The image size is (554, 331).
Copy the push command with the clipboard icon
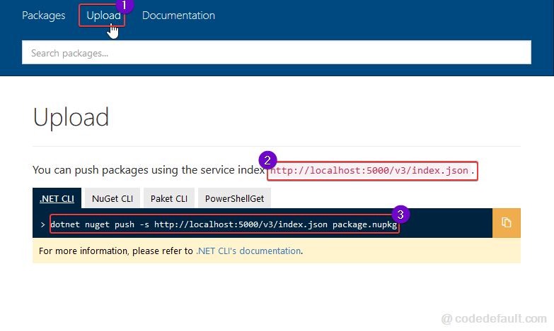507,223
